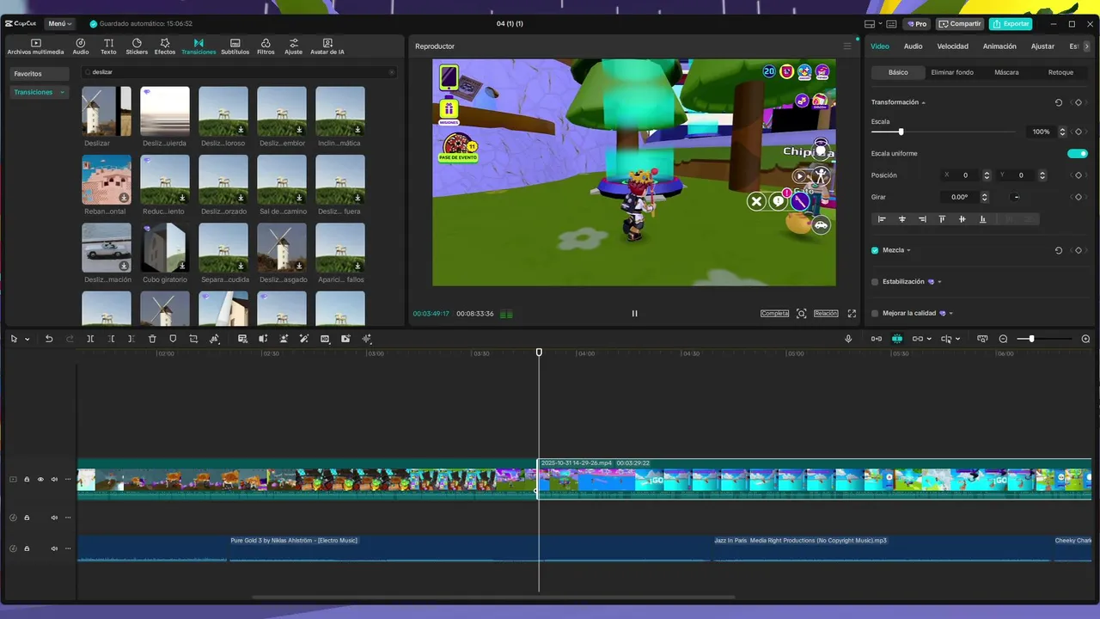Open the preview-axis dropdown arrow
1100x619 pixels.
tap(958, 340)
